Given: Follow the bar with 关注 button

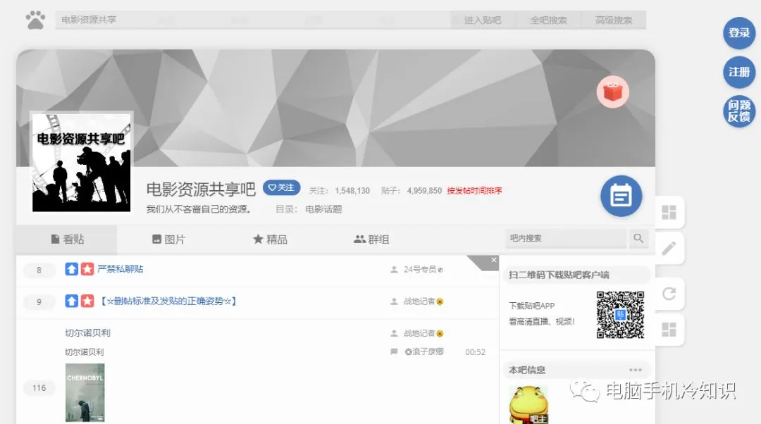Looking at the screenshot, I should point(281,188).
